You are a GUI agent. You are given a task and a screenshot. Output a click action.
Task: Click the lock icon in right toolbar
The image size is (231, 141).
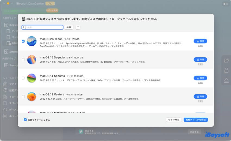click(x=226, y=70)
